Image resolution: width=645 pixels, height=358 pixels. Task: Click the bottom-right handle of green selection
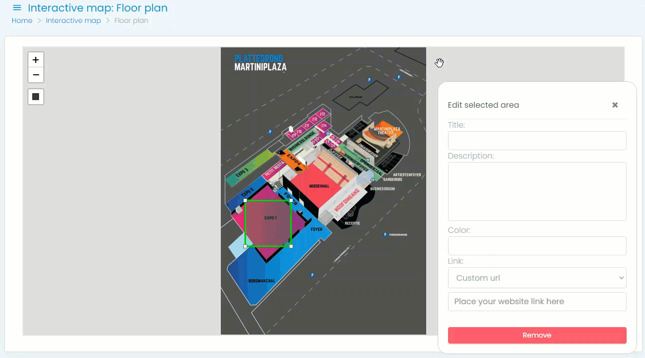click(291, 246)
